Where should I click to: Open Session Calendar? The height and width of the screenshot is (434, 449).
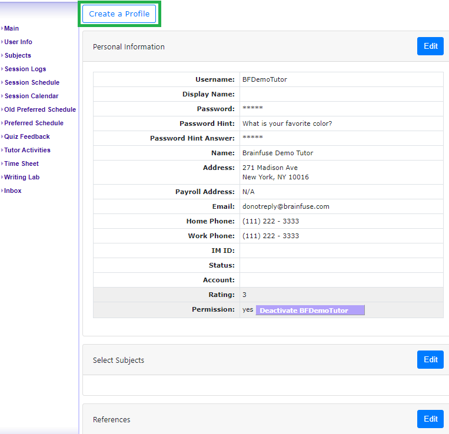pos(31,96)
